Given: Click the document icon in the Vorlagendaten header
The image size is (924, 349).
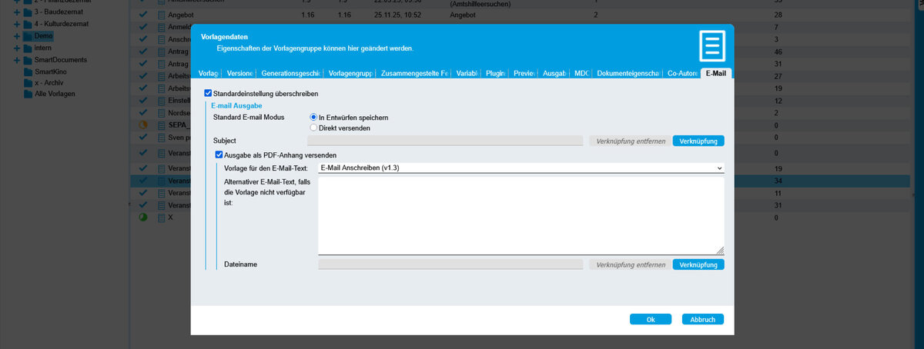Looking at the screenshot, I should [711, 46].
